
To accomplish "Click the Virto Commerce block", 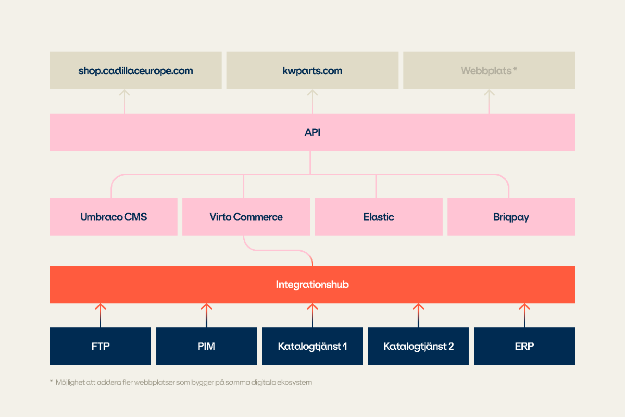I will (246, 217).
